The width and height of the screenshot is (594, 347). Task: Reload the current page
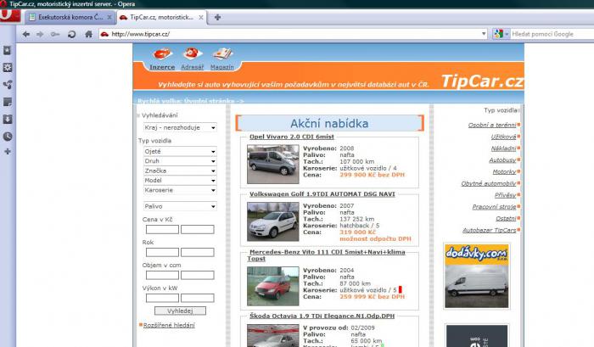point(70,34)
